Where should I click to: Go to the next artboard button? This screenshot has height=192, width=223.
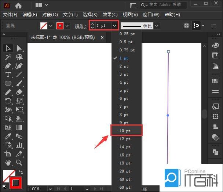click(x=95, y=189)
